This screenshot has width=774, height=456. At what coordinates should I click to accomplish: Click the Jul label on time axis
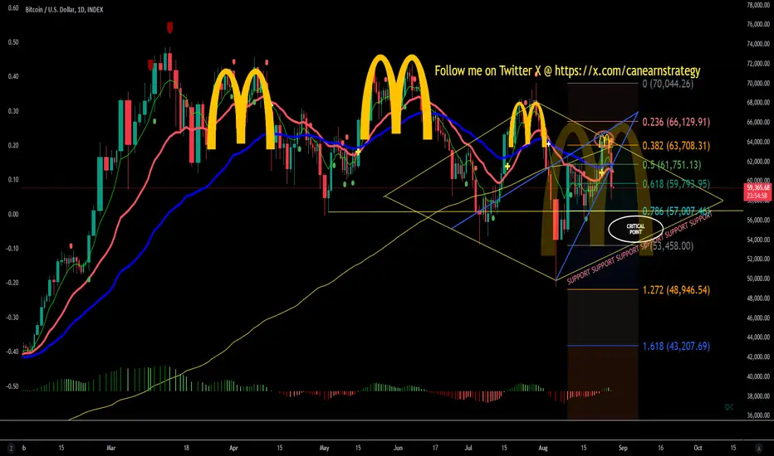[x=468, y=448]
